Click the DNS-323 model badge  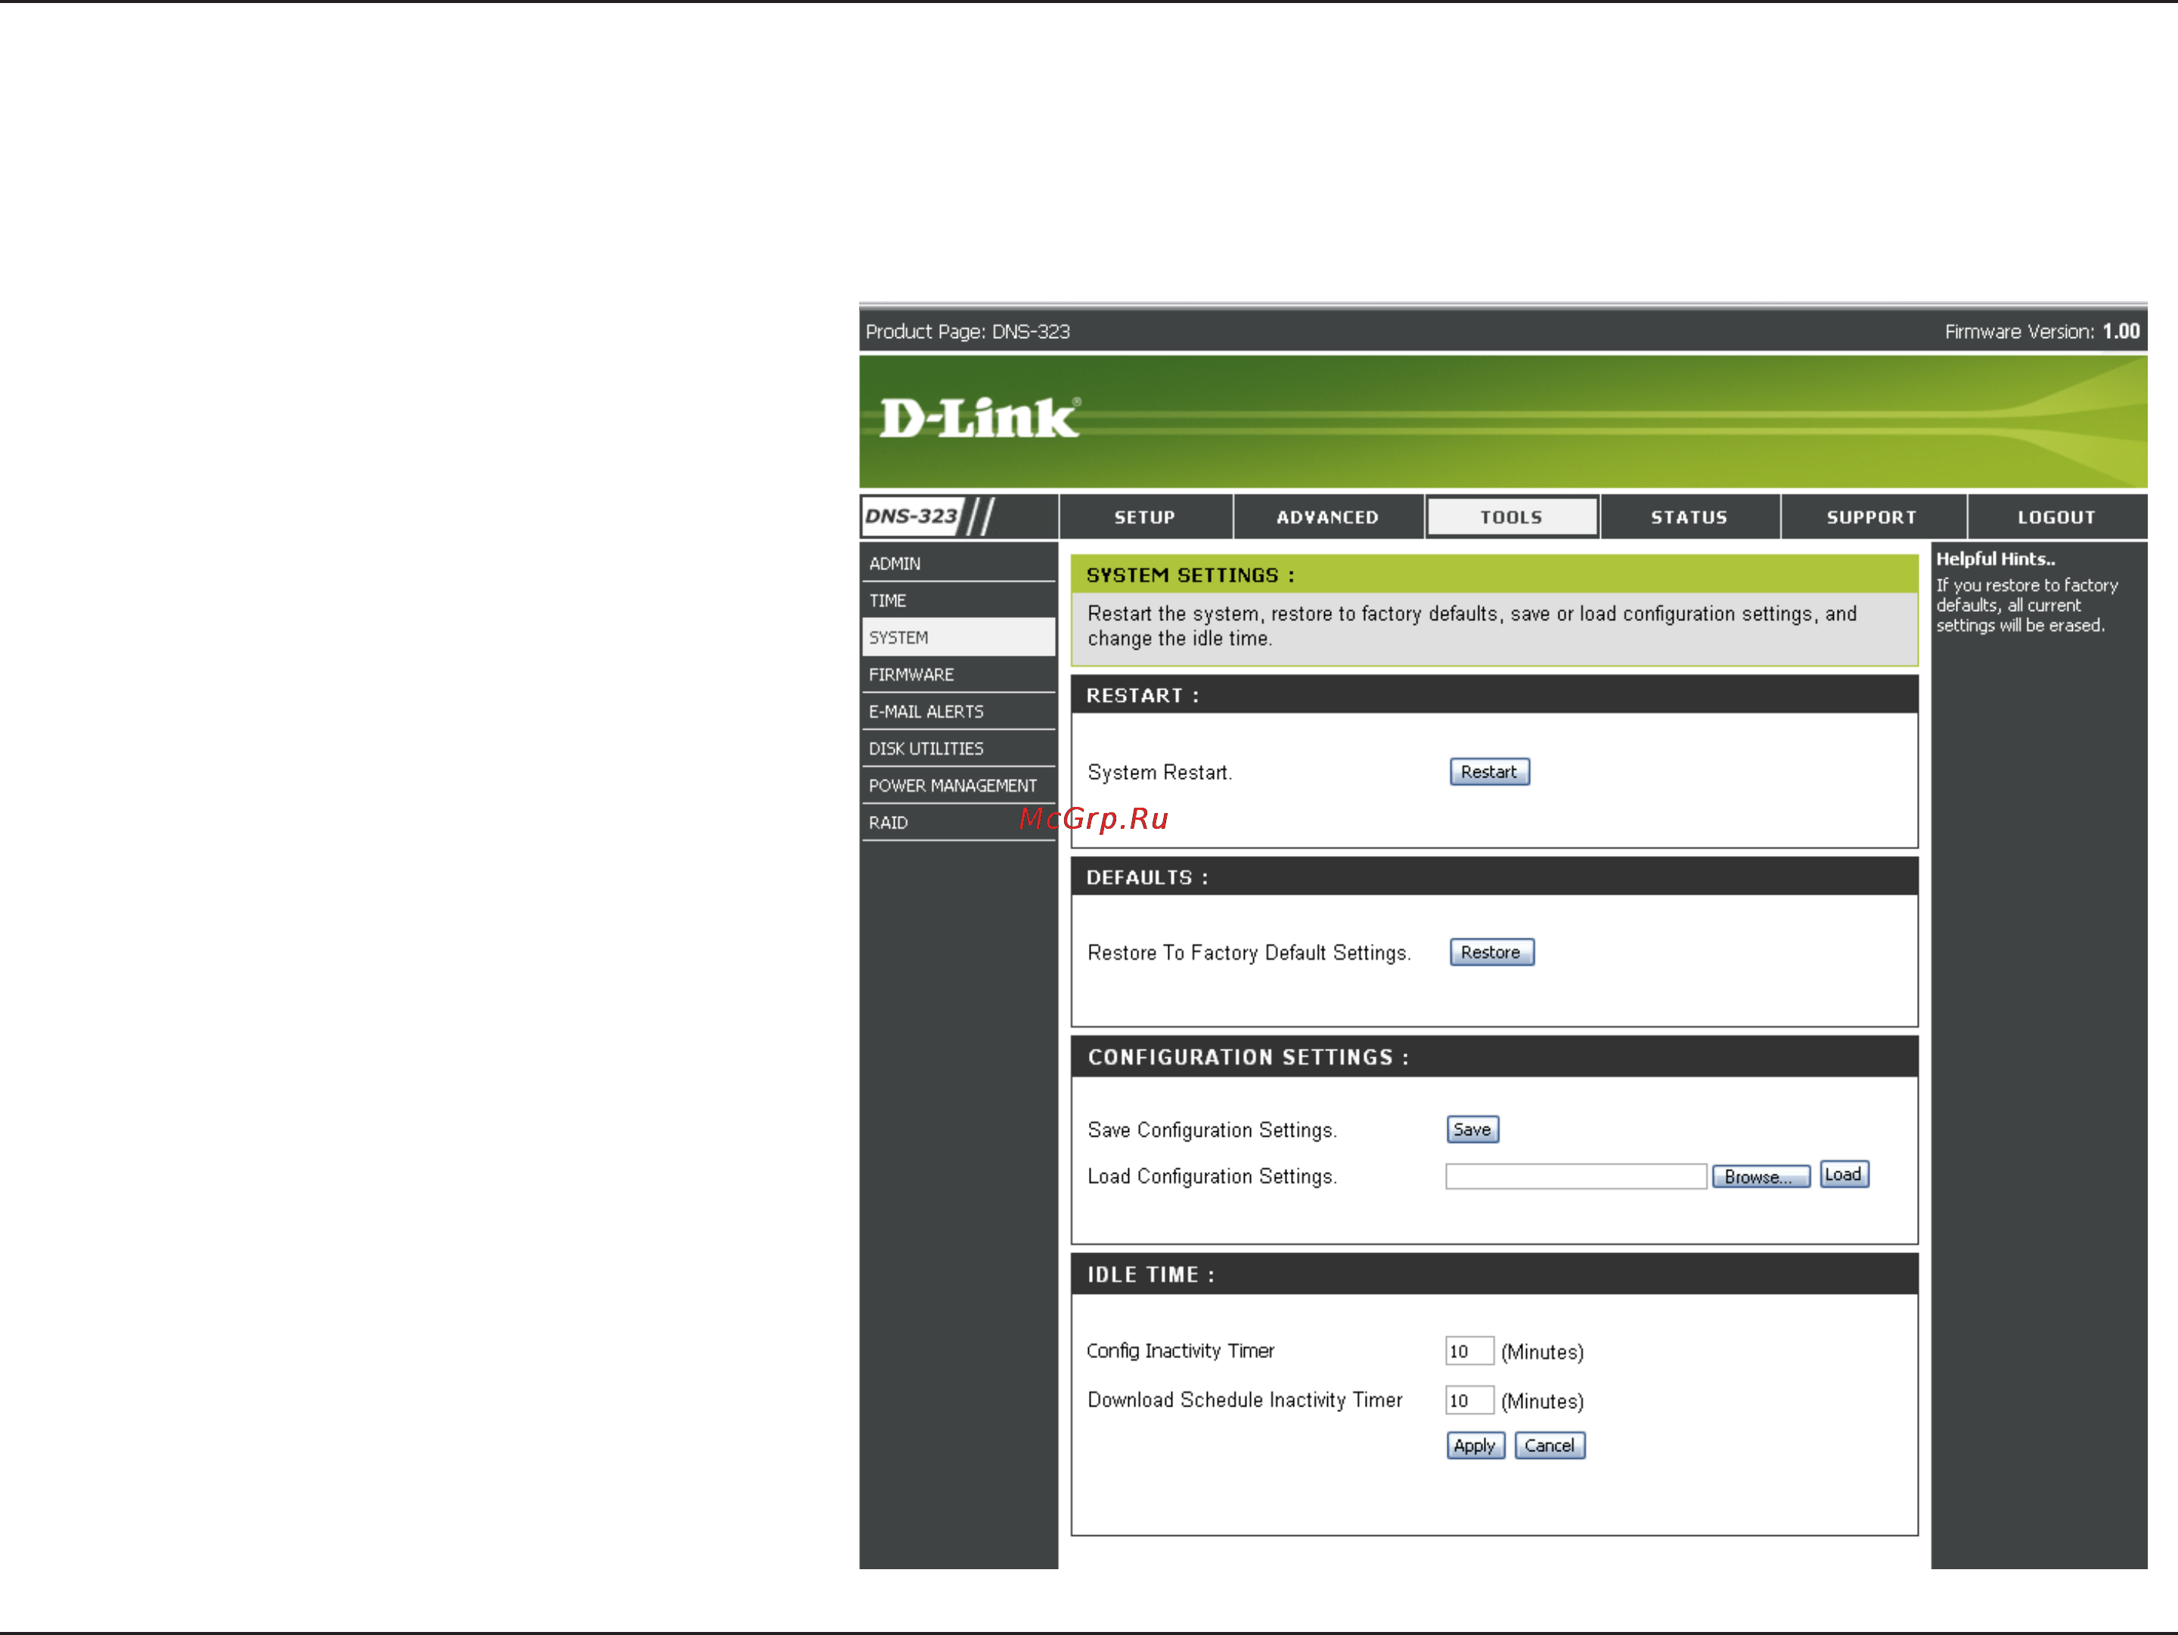[912, 516]
